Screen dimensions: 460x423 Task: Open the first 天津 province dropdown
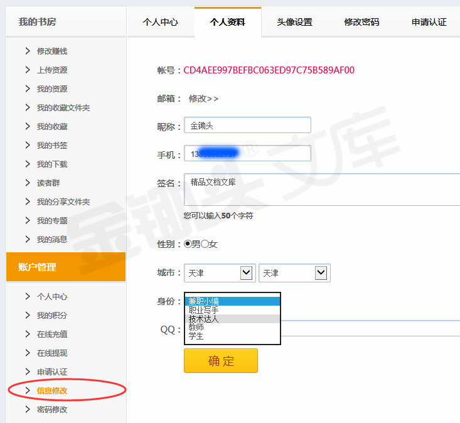click(220, 273)
